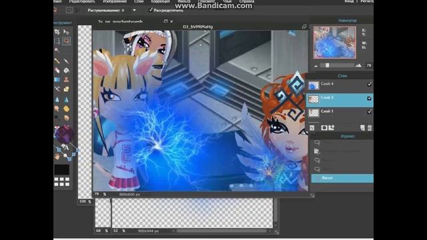Select the Clone Stamp tool

[x=66, y=80]
